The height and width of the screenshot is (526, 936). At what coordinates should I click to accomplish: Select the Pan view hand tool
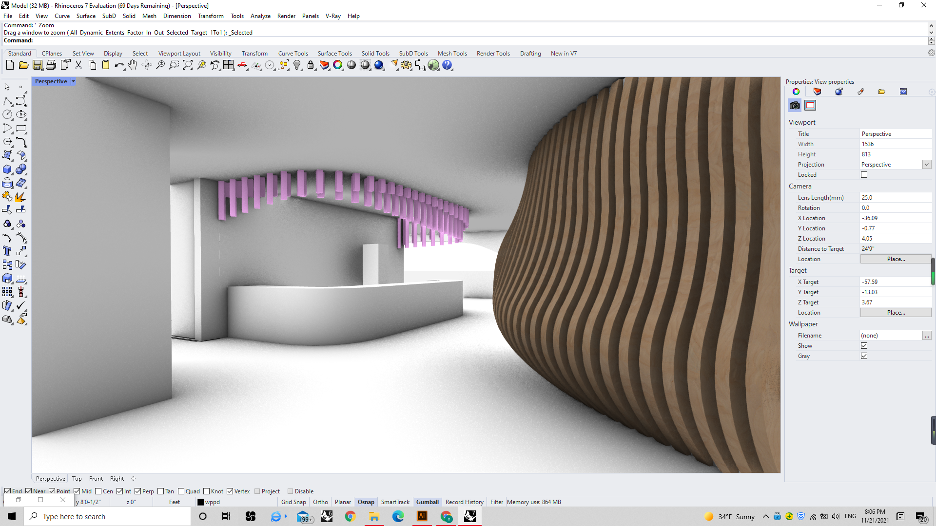tap(133, 65)
